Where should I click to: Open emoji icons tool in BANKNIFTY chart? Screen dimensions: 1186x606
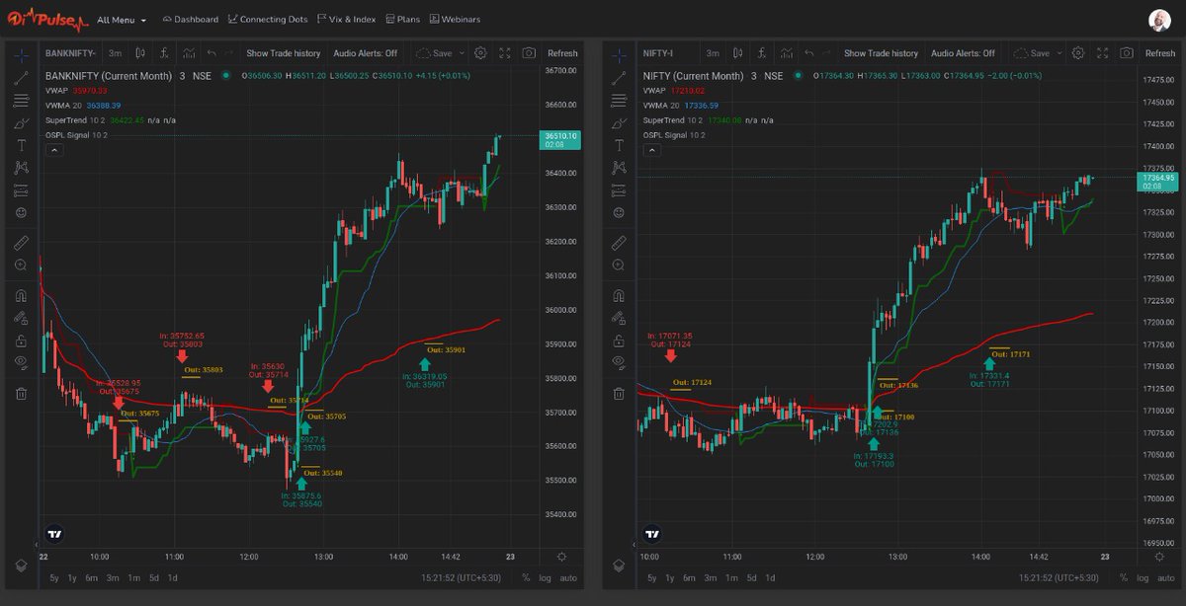(x=21, y=212)
